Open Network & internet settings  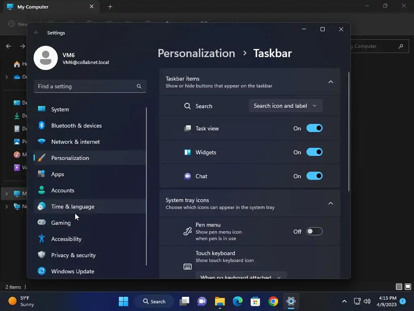pos(90,142)
